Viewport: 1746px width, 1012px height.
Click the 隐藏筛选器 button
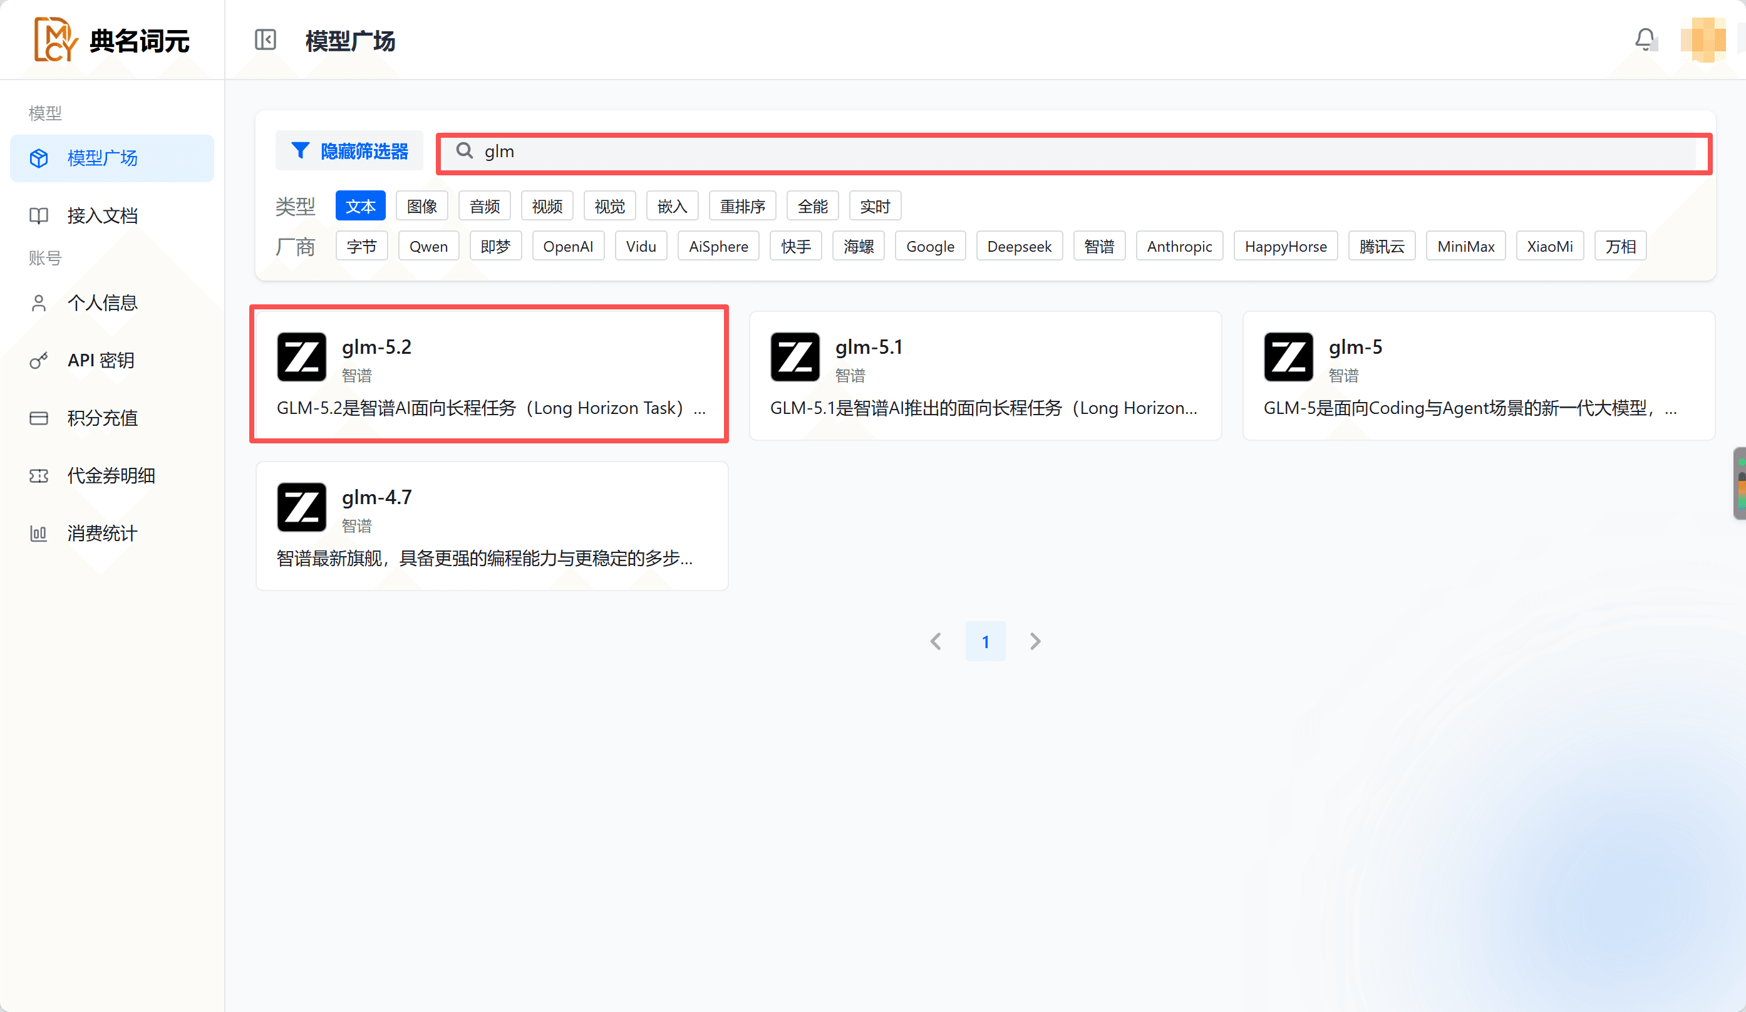(x=349, y=150)
